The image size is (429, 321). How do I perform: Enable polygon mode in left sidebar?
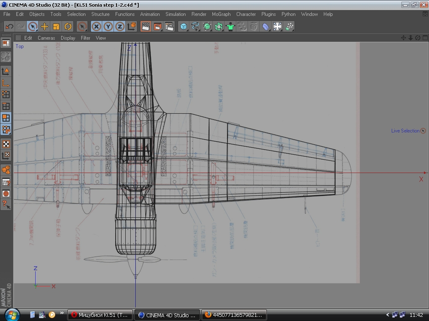6,118
